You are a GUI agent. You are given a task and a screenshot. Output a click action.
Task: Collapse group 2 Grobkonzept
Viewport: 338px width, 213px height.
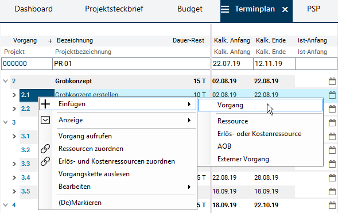[5, 82]
